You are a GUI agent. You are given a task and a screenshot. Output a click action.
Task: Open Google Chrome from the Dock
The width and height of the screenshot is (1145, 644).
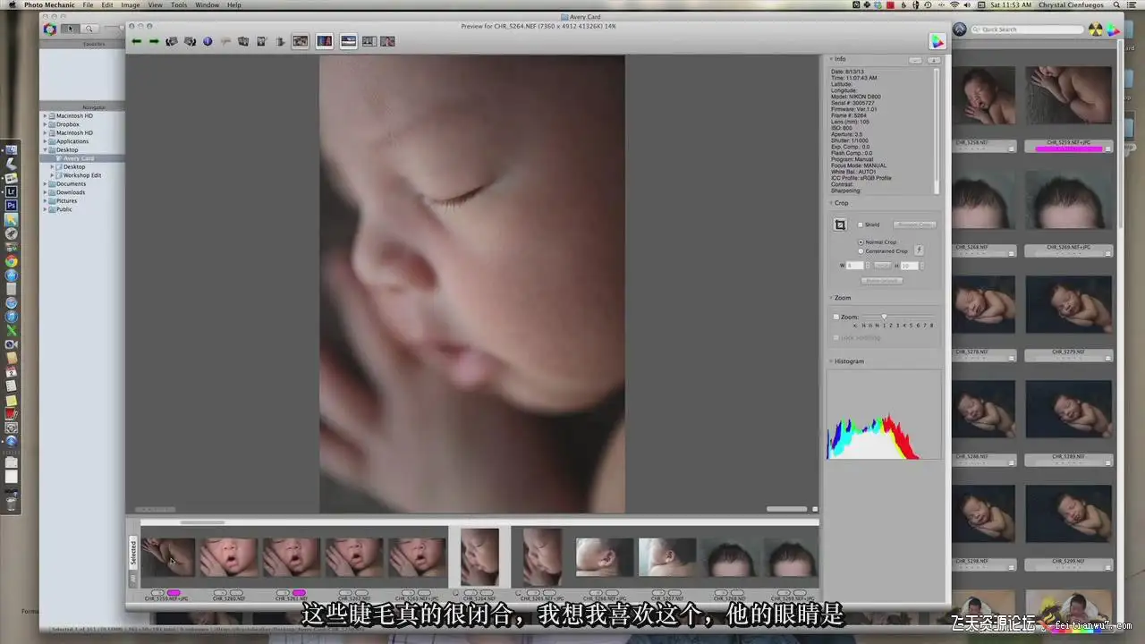click(x=12, y=261)
